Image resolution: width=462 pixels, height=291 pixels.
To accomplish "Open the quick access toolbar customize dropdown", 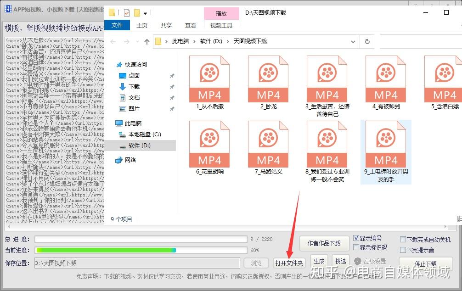I will (x=145, y=13).
